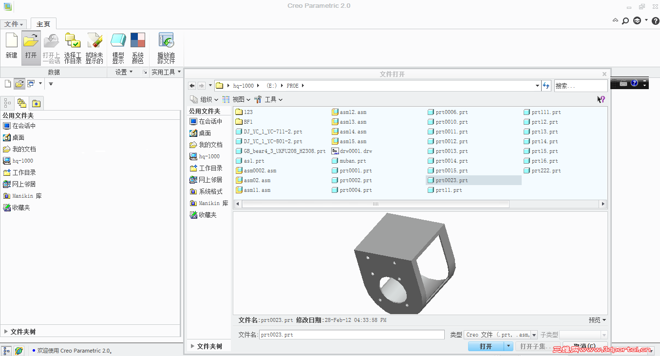
Task: Select 我的文档 in the left navigator panel
Action: (19, 149)
